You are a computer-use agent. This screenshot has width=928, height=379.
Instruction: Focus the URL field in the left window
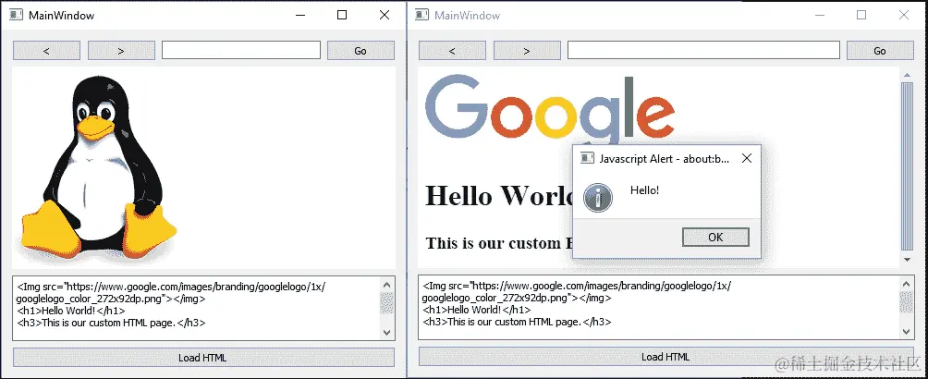coord(241,50)
